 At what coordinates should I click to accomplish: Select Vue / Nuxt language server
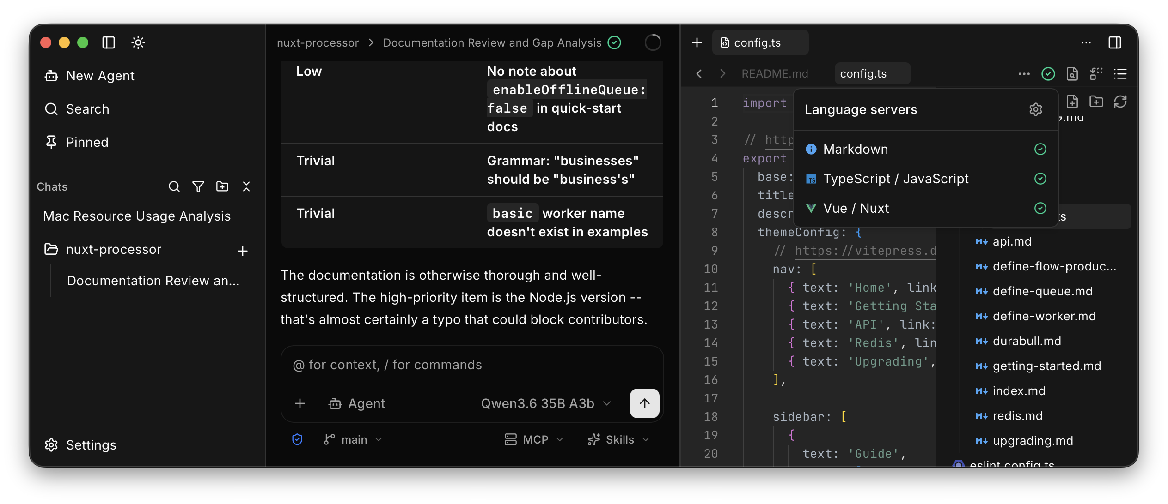926,208
